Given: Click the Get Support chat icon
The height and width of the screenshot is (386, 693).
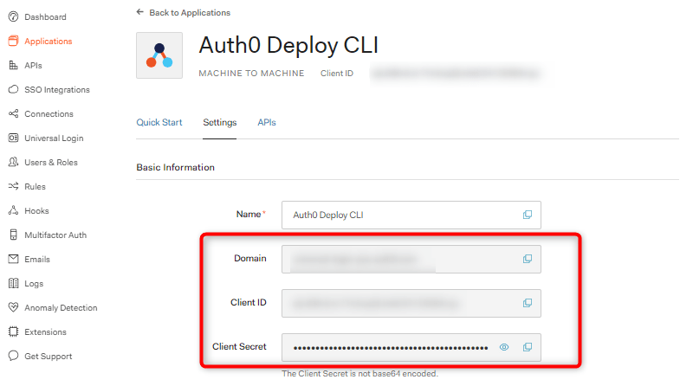Looking at the screenshot, I should (14, 356).
